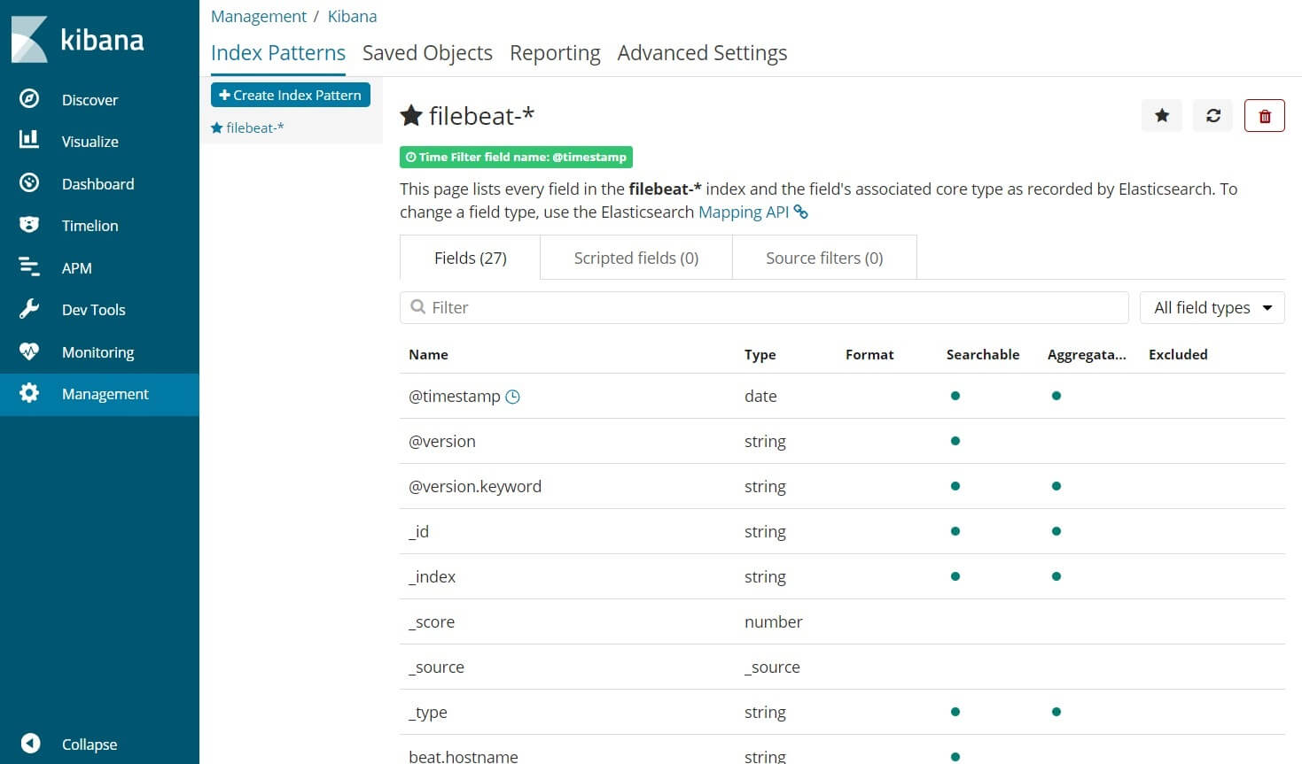This screenshot has width=1302, height=764.
Task: Open Monitoring heartbeat icon
Action: [29, 351]
